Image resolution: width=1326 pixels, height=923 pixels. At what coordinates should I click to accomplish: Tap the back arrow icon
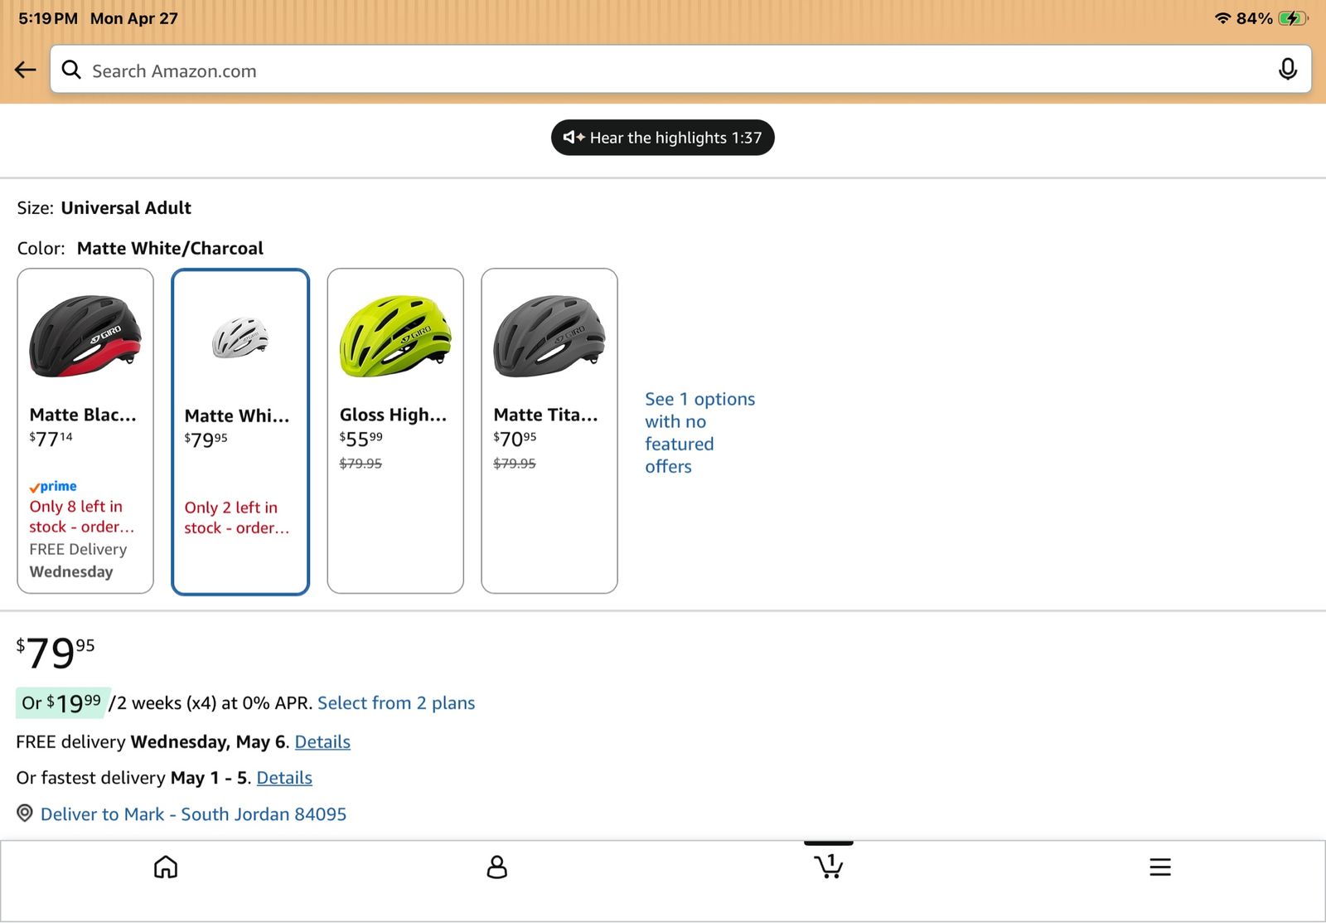pos(26,70)
